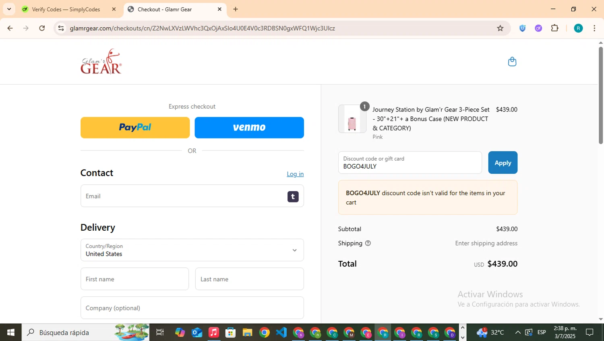
Task: Open the weather widget showing 32°C
Action: click(490, 332)
